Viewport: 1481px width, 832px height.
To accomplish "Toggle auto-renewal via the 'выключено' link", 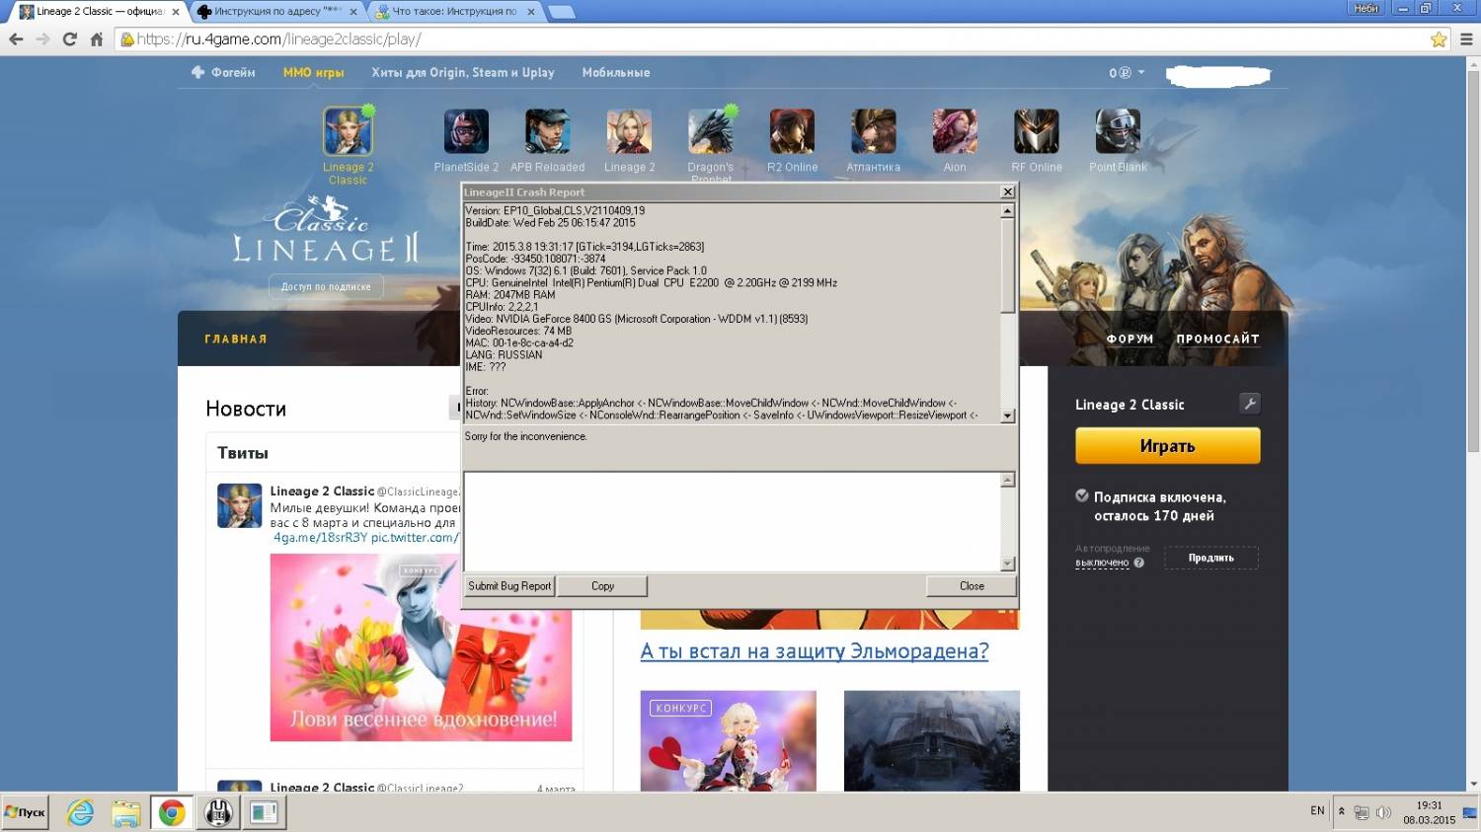I will click(x=1102, y=563).
